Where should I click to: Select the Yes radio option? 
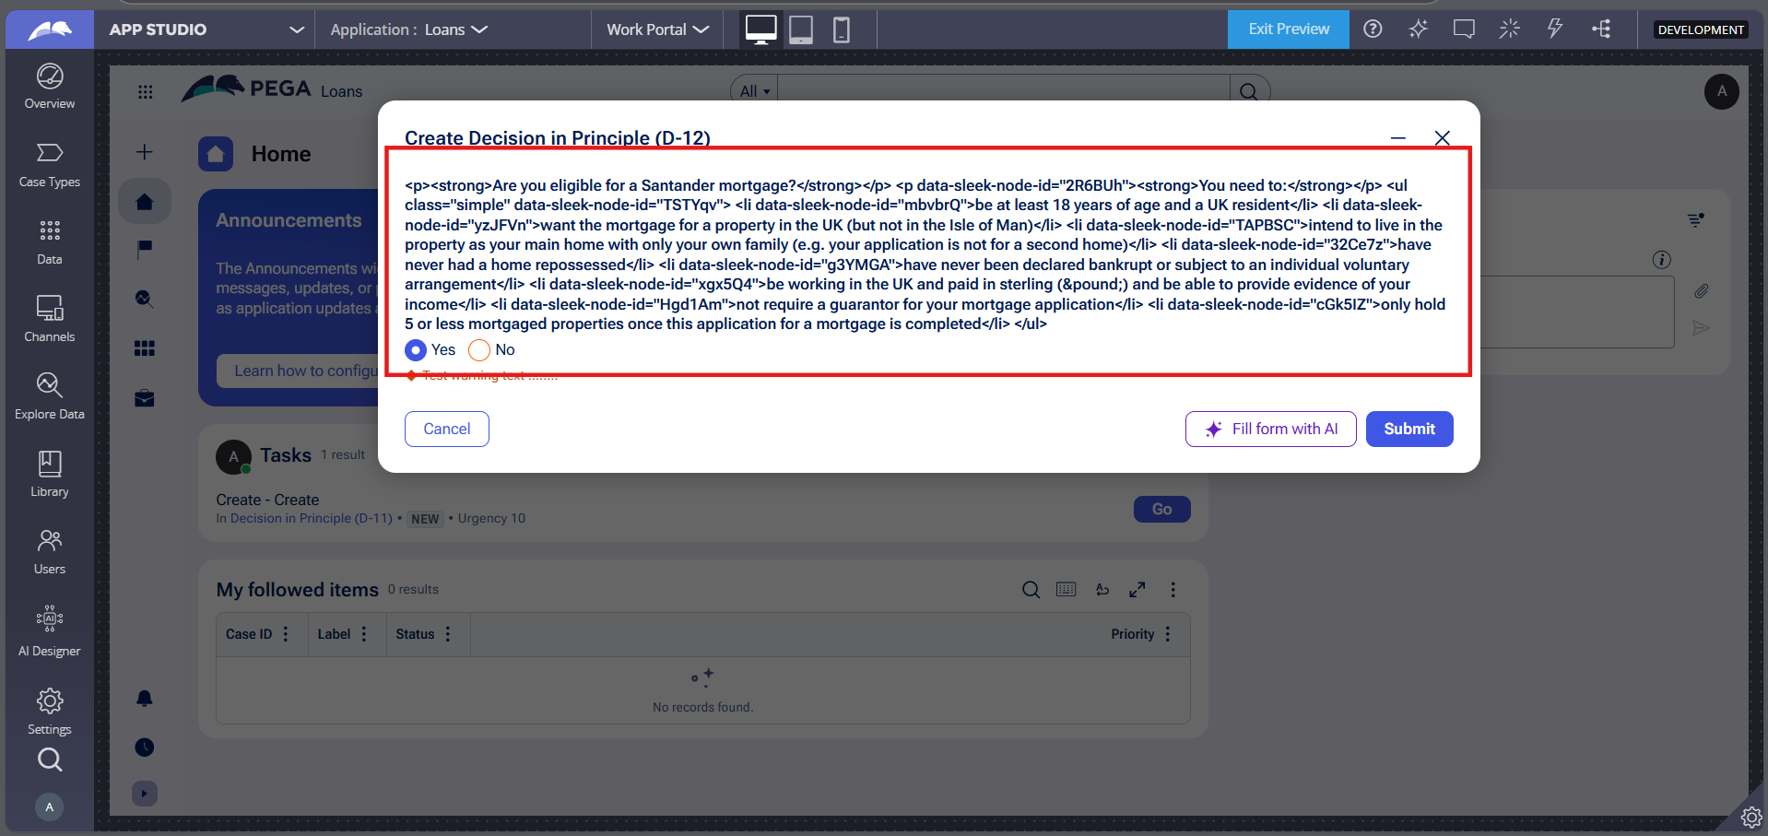(416, 350)
